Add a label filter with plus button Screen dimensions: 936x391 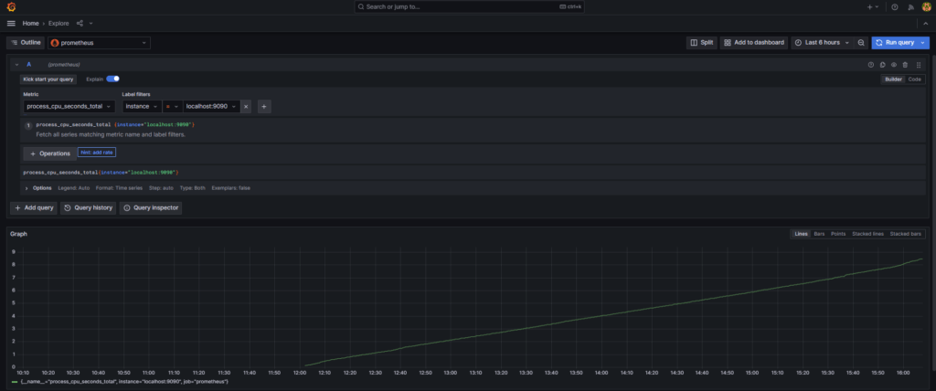click(264, 106)
